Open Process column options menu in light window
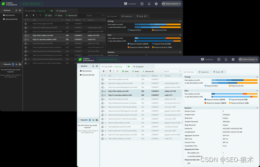Viewport: 260px width, 167px height. point(181,76)
